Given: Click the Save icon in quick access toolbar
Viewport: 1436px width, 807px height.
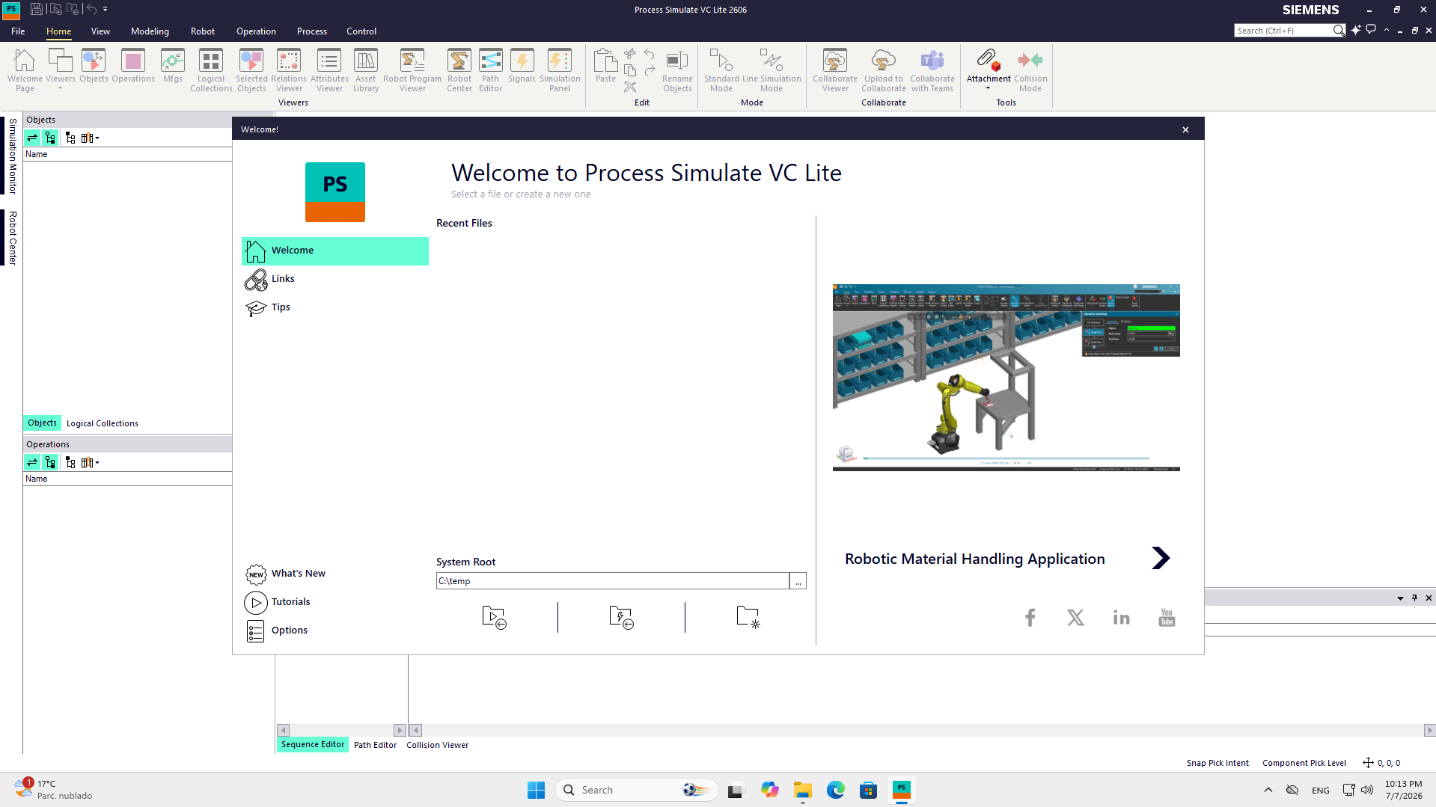Looking at the screenshot, I should click(36, 9).
